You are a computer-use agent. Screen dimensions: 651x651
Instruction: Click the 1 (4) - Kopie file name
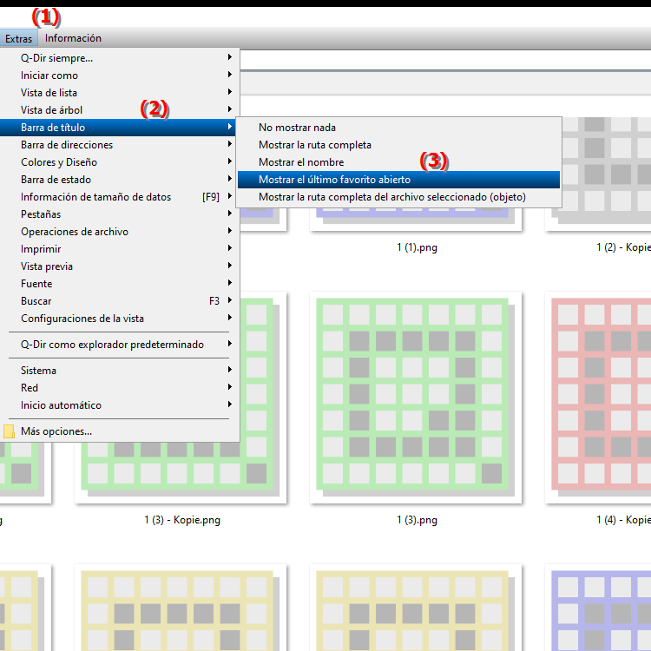pos(623,520)
